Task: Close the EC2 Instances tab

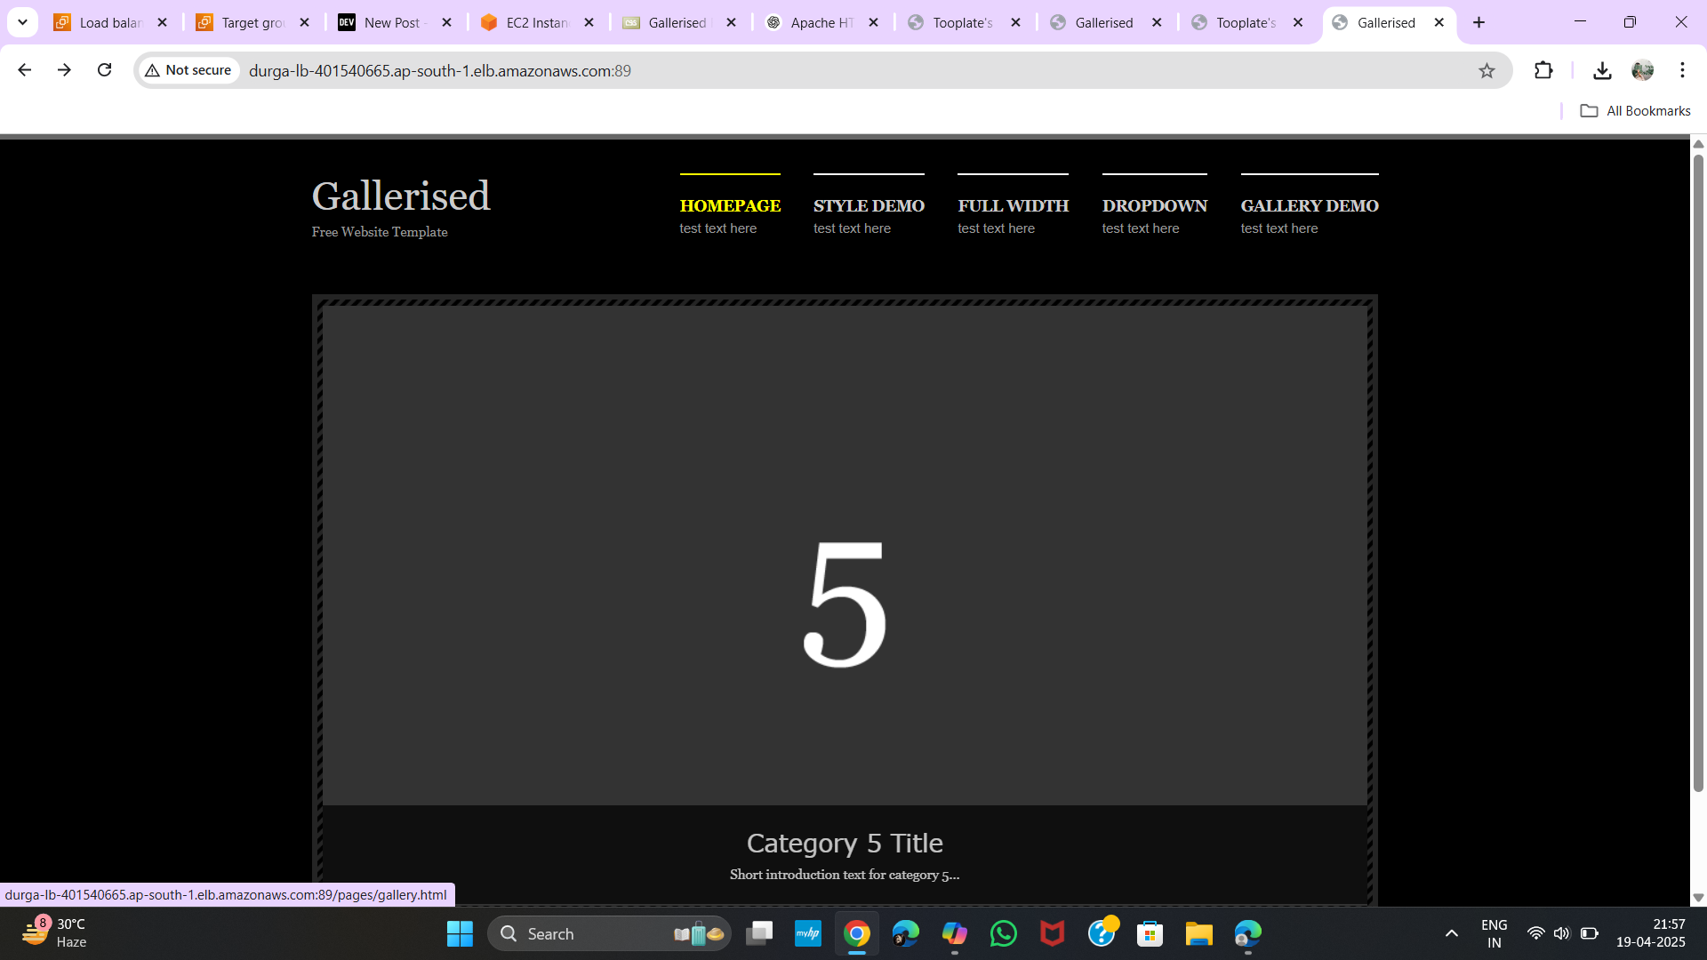Action: coord(589,22)
